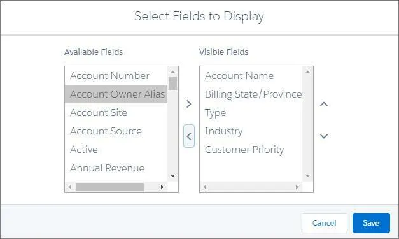Move selected field up with chevron
The image size is (399, 239).
324,104
